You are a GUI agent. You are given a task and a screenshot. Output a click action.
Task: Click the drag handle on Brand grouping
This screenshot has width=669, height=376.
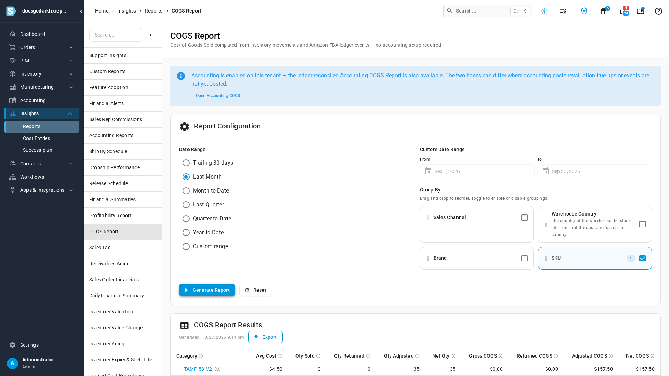click(x=428, y=258)
